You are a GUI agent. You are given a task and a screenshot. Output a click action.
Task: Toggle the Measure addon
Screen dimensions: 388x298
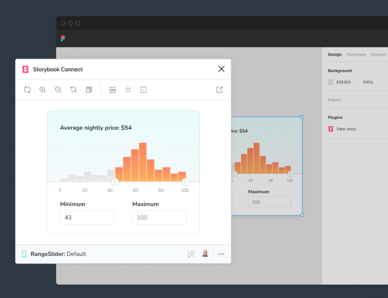click(112, 89)
